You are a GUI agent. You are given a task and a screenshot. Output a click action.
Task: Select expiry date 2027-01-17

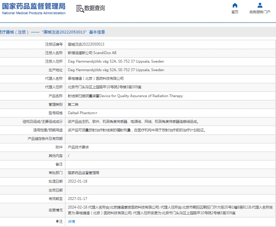coord(78,199)
